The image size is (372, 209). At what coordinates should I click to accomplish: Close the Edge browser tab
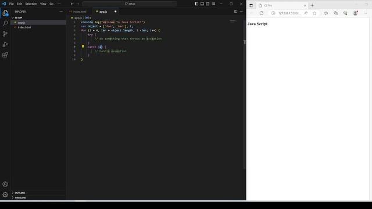[305, 5]
